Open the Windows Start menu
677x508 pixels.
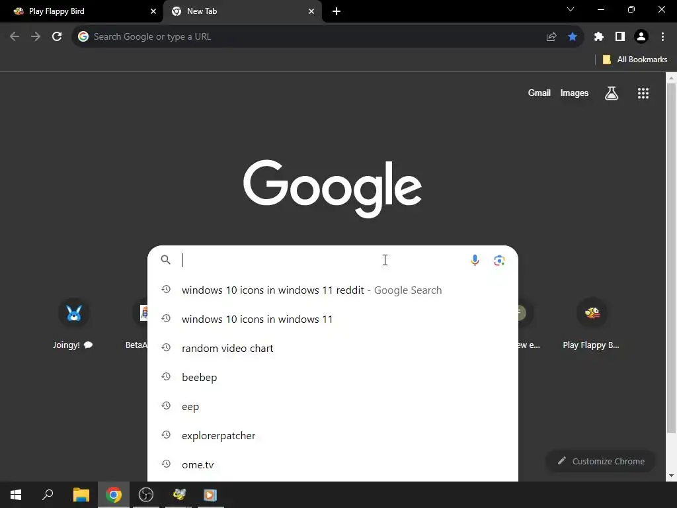pyautogui.click(x=16, y=495)
